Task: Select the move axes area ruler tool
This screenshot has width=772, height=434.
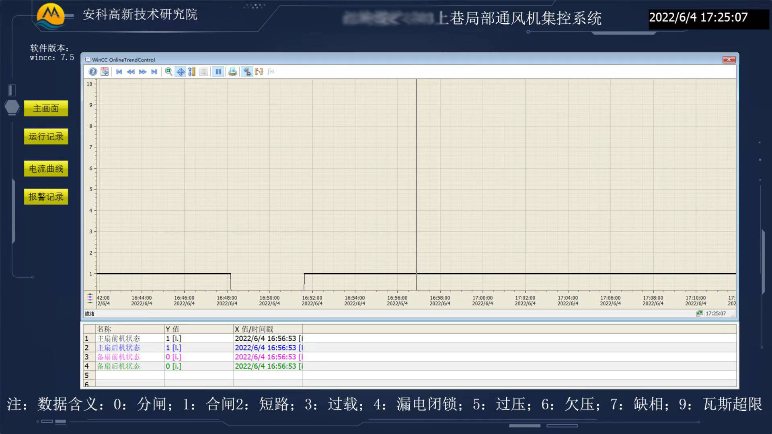Action: 192,72
